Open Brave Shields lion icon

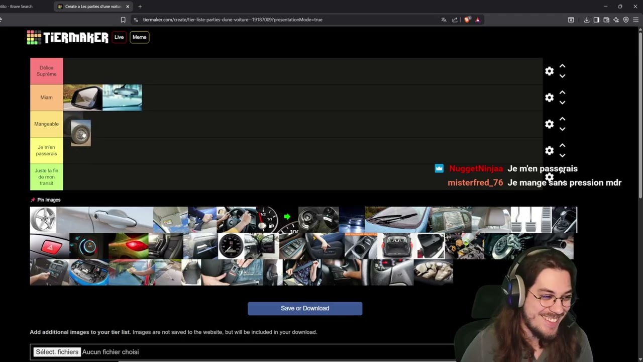tap(467, 20)
